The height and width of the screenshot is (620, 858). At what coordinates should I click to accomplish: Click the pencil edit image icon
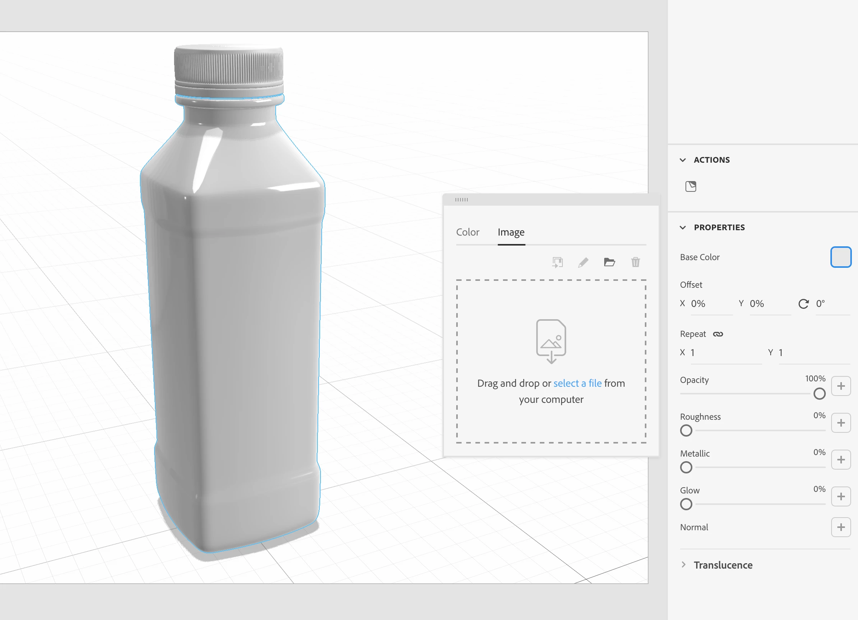point(583,262)
